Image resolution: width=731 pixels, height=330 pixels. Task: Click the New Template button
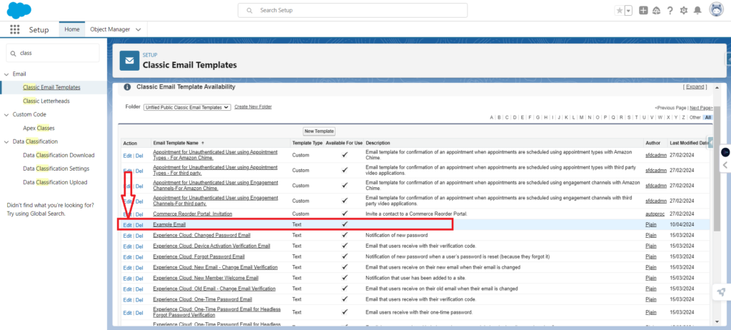(319, 131)
